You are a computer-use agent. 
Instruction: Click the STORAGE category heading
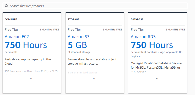tap(73, 19)
